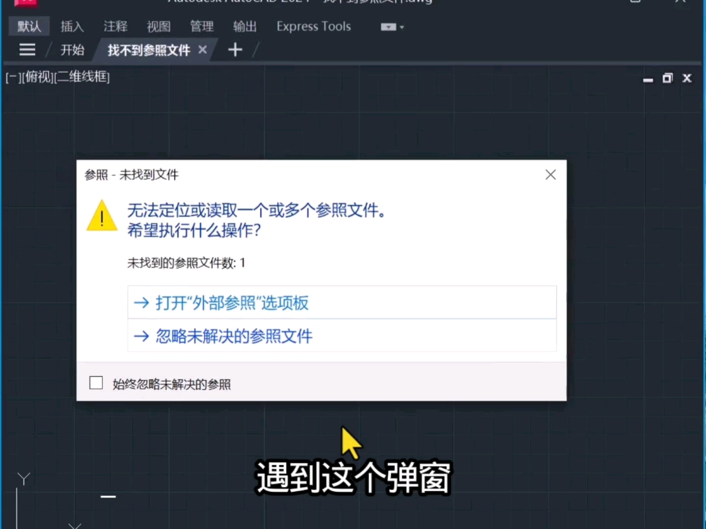Go to the 管理 ribbon tab
Image resolution: width=706 pixels, height=529 pixels.
point(202,27)
